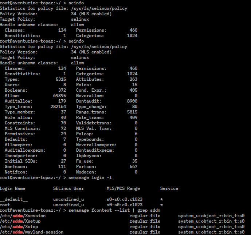
Task: Click the "Netifcon:" label
Action: [16, 172]
